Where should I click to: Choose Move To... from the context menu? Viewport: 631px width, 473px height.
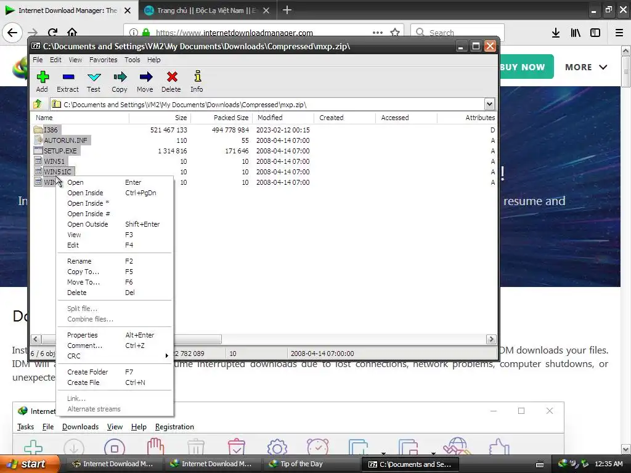(115, 282)
